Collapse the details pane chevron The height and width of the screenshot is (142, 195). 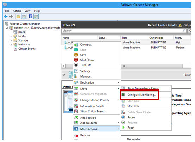[x=64, y=75]
